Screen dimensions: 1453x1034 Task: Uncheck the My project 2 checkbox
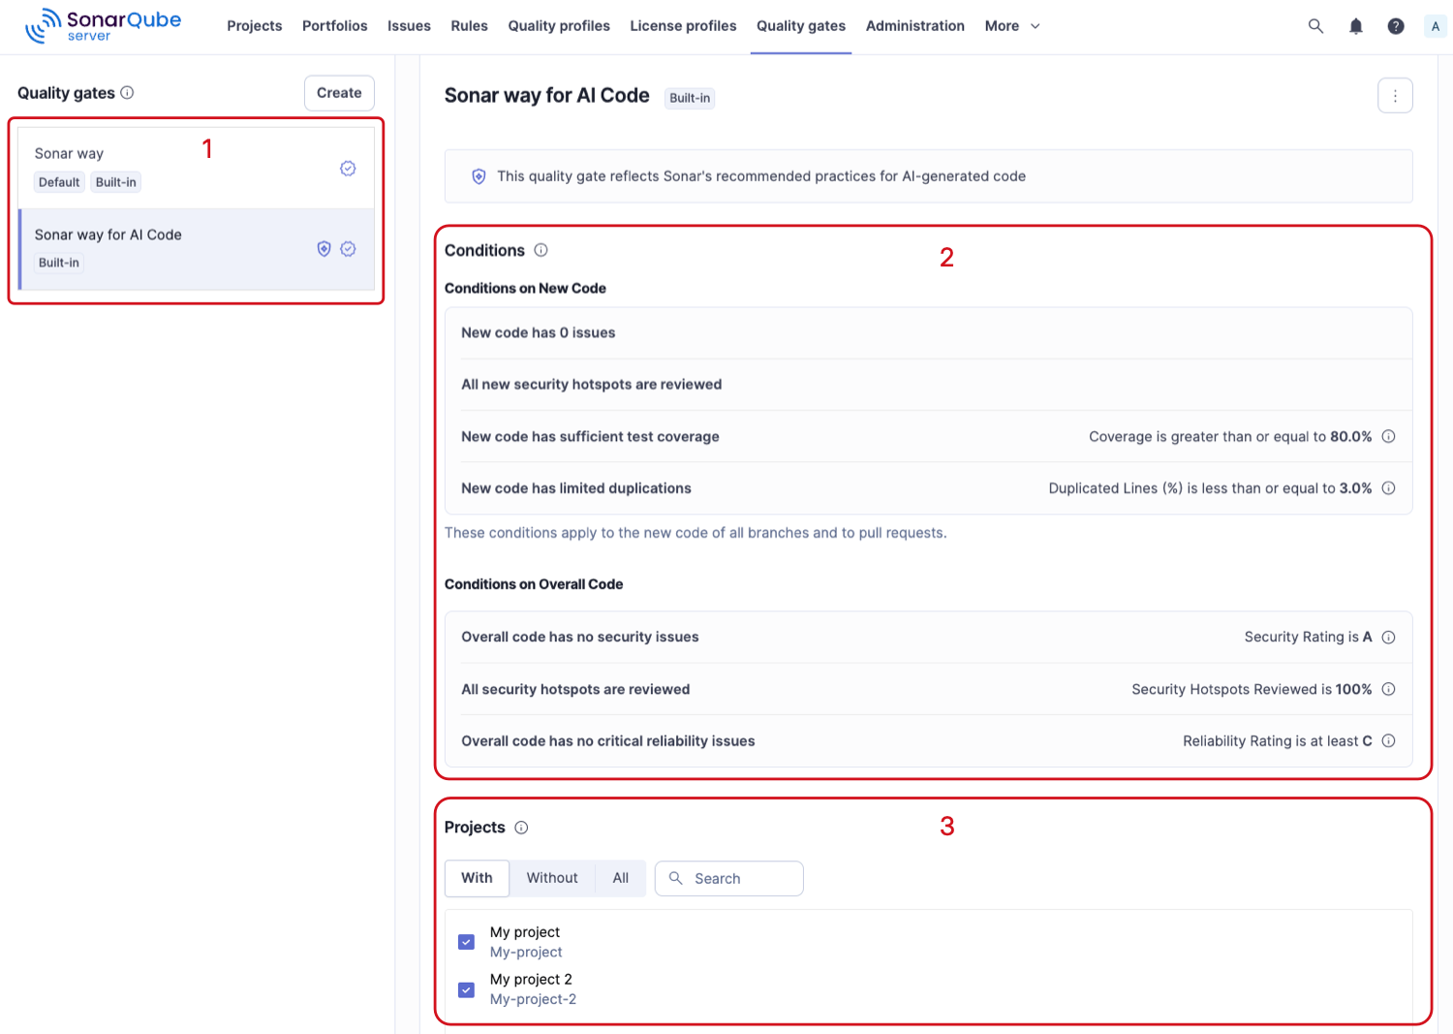(467, 989)
